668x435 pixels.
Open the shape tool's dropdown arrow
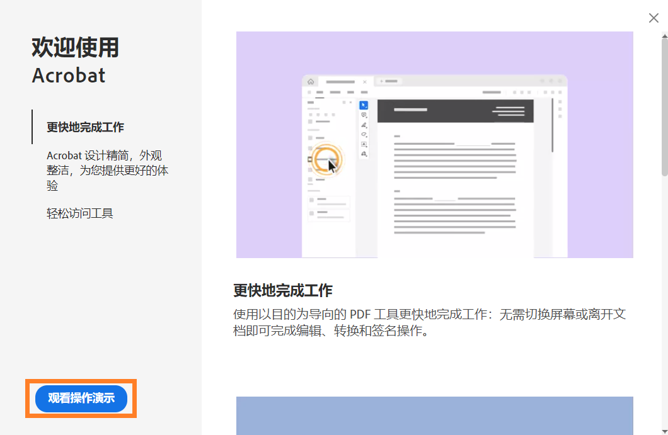coord(367,137)
